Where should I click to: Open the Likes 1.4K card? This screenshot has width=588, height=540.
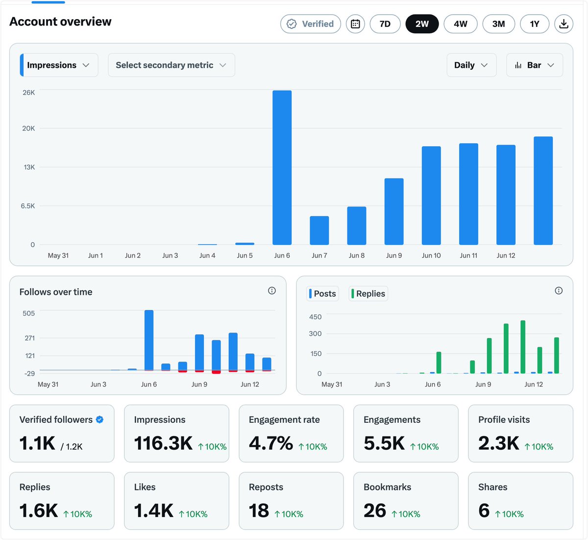176,501
